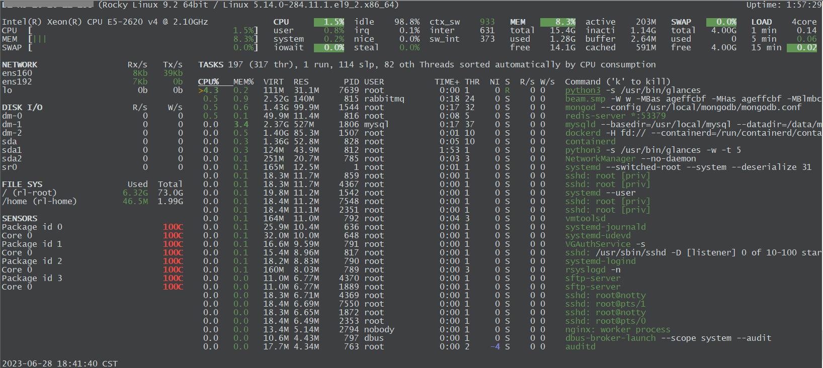Select the containerd process entry
This screenshot has height=368, width=823.
[590, 141]
